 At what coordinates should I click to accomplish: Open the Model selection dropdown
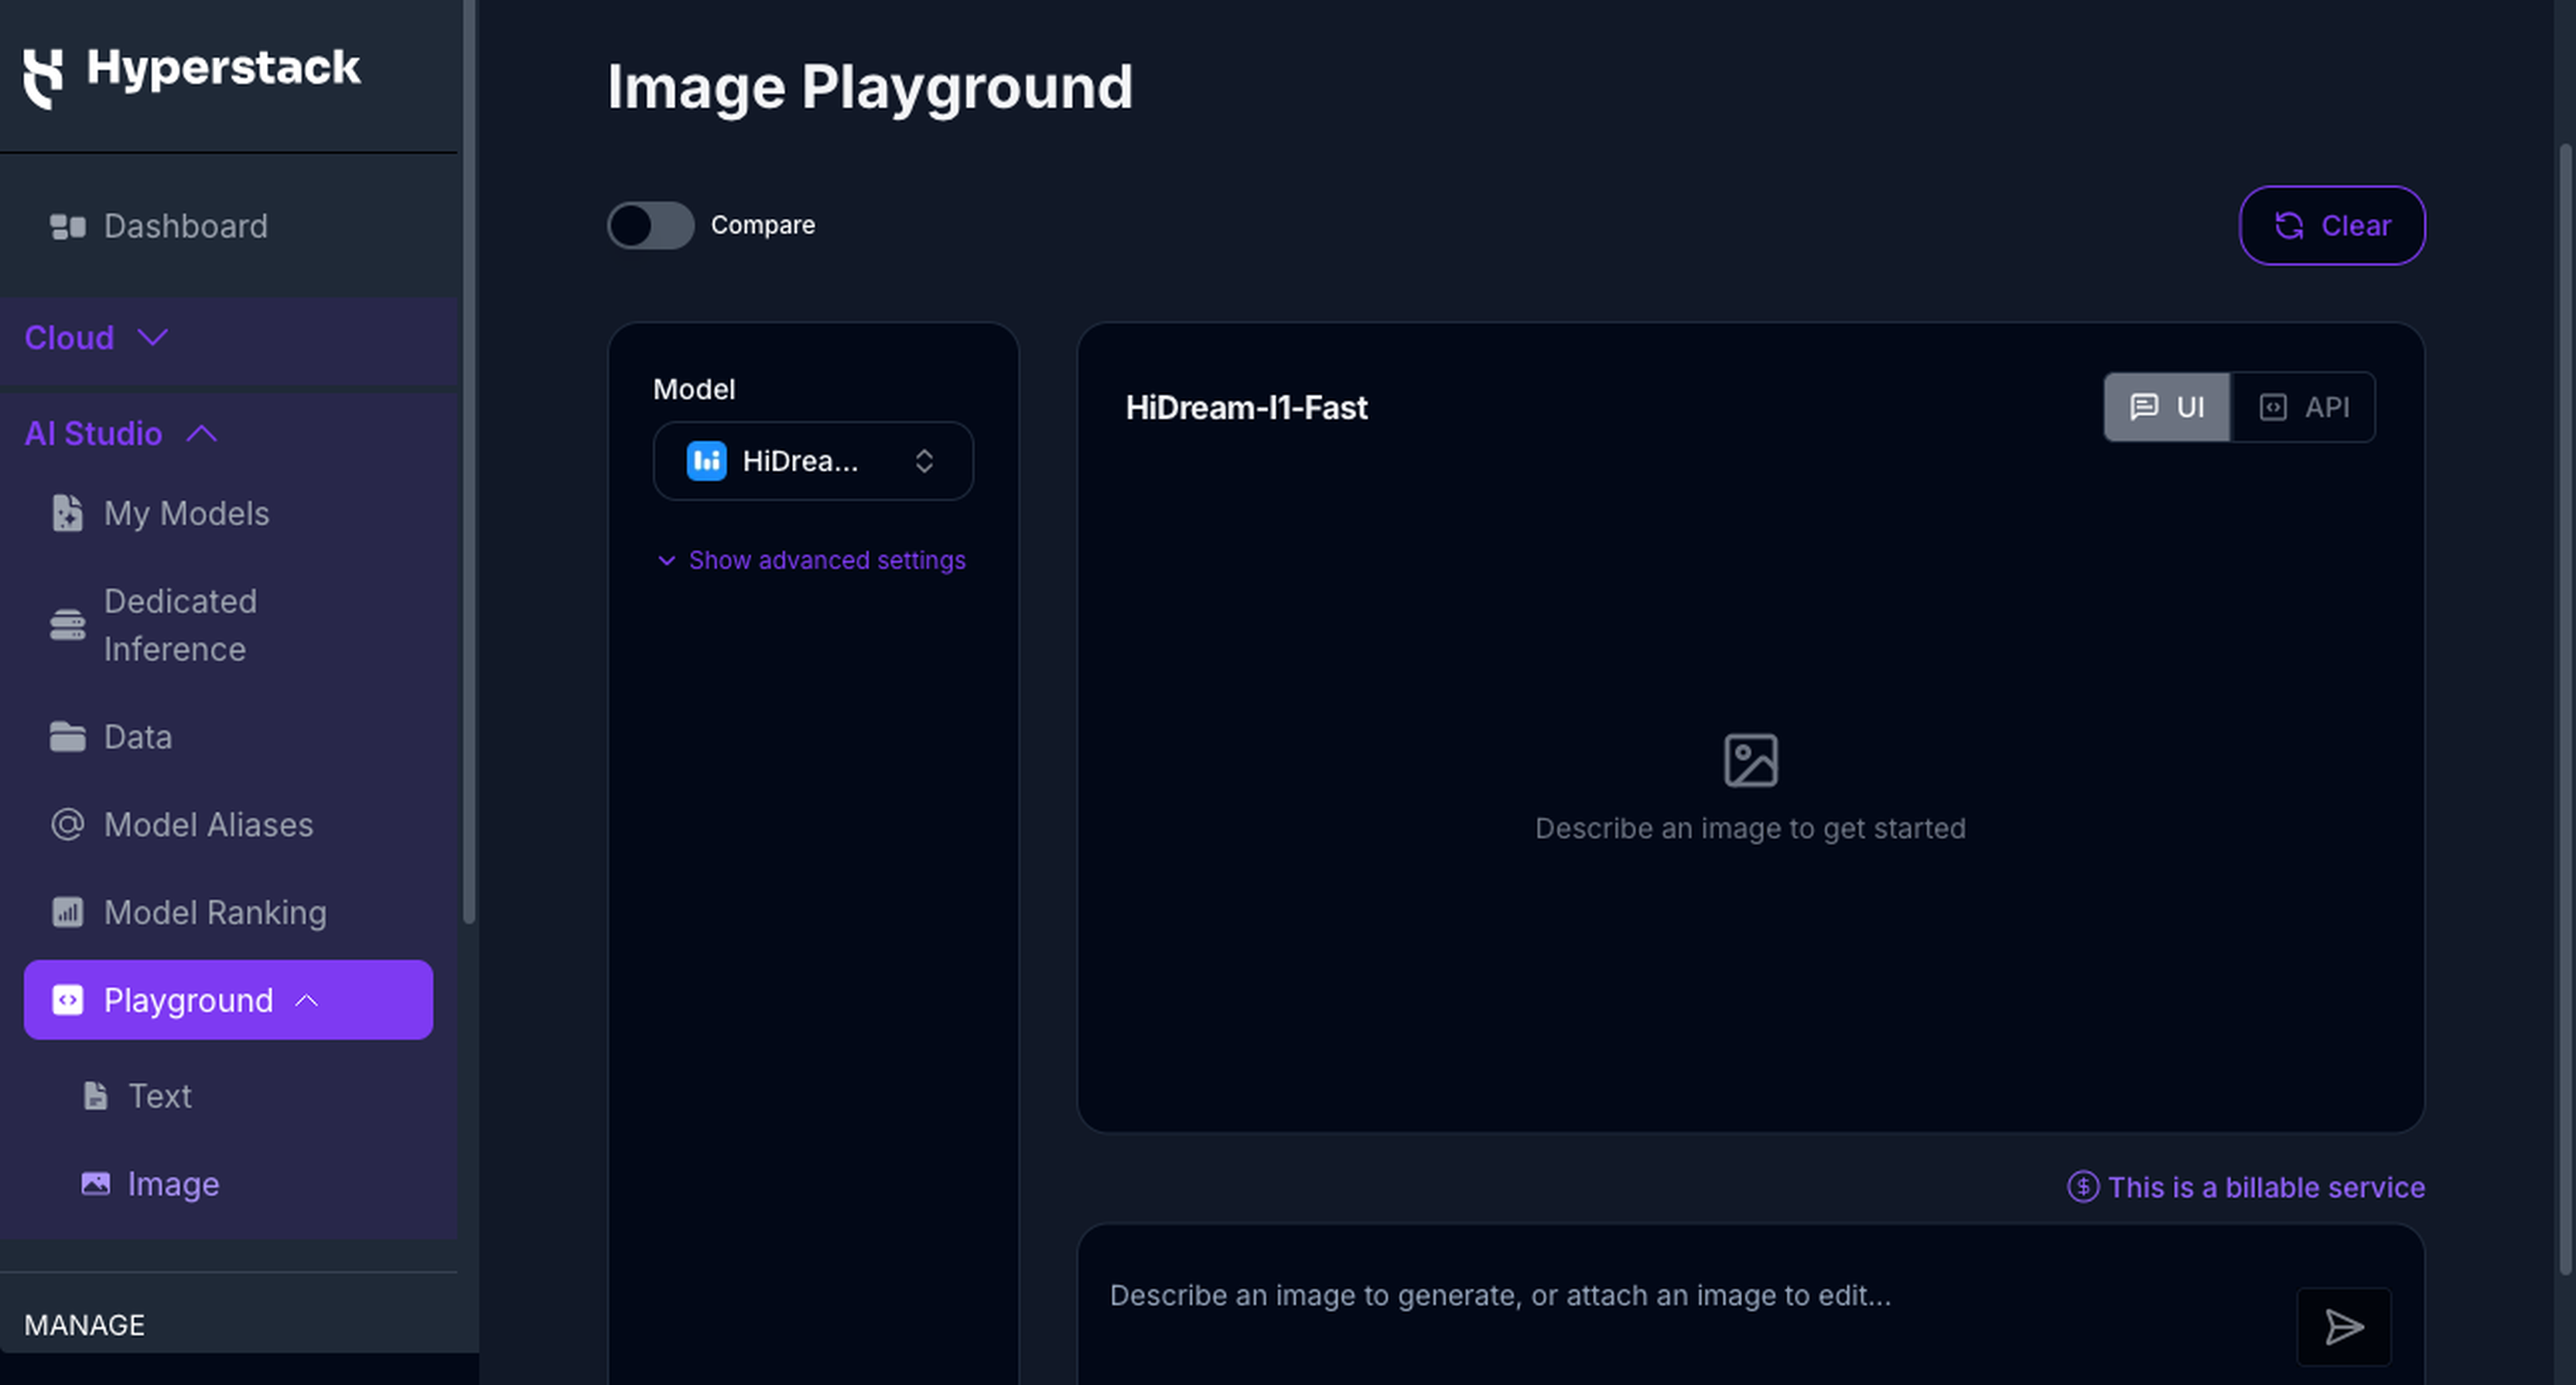[x=813, y=461]
